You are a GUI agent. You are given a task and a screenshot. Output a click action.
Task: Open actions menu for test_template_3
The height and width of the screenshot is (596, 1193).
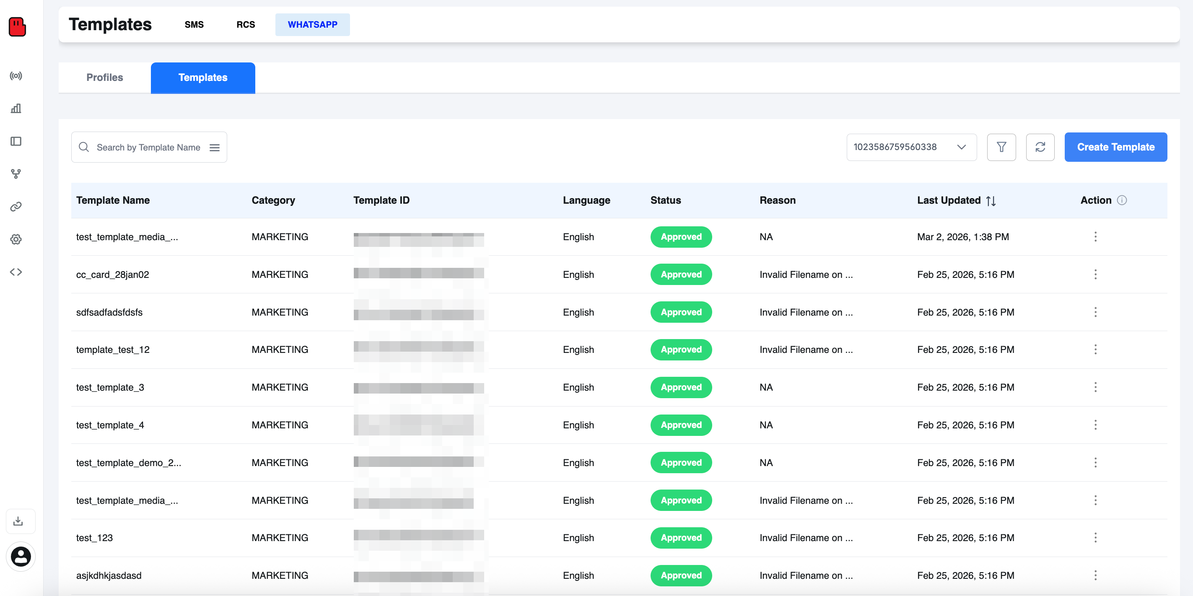[x=1095, y=387]
